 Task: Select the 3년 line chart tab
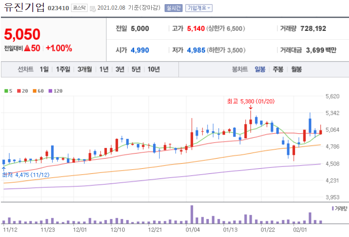(x=120, y=70)
